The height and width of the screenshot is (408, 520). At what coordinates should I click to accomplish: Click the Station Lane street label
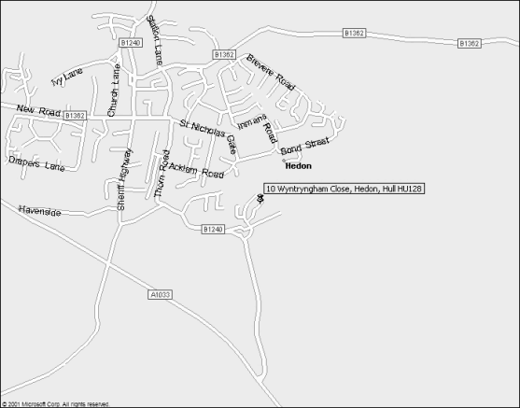click(155, 40)
